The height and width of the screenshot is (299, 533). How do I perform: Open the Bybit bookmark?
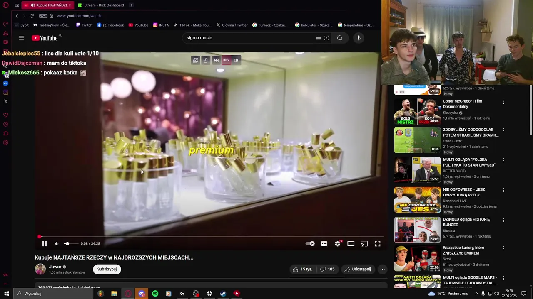click(22, 25)
